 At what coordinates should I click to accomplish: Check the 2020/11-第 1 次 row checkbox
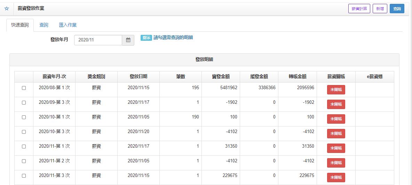24,147
